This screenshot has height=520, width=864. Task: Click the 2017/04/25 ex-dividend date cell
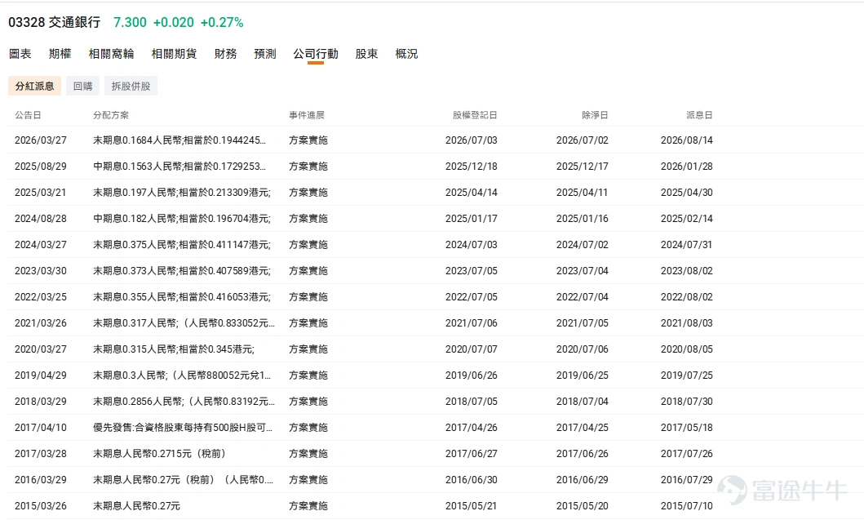pyautogui.click(x=583, y=428)
